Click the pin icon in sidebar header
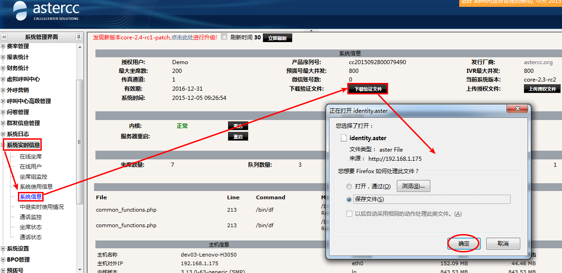The image size is (562, 273). (79, 37)
